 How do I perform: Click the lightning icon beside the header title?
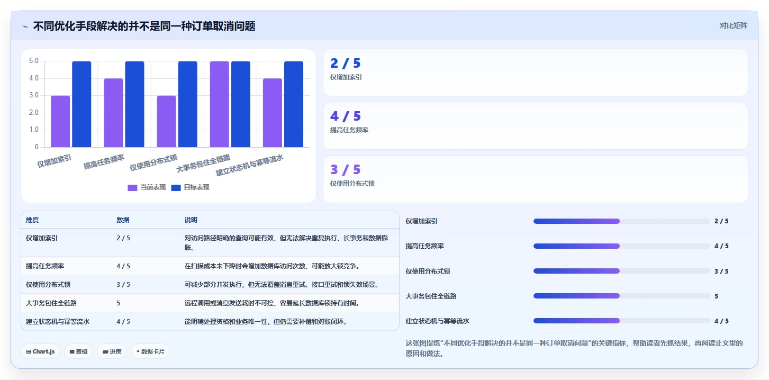pyautogui.click(x=25, y=26)
